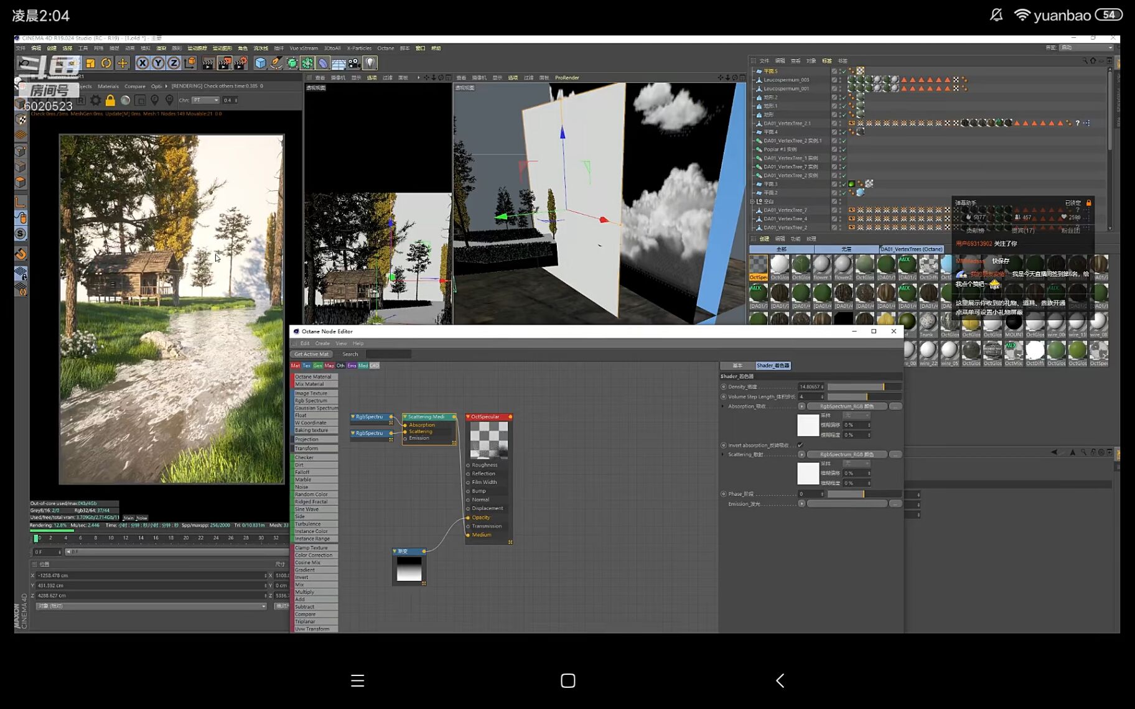Open Octane Live Viewer settings gear
This screenshot has width=1135, height=709.
click(x=95, y=100)
